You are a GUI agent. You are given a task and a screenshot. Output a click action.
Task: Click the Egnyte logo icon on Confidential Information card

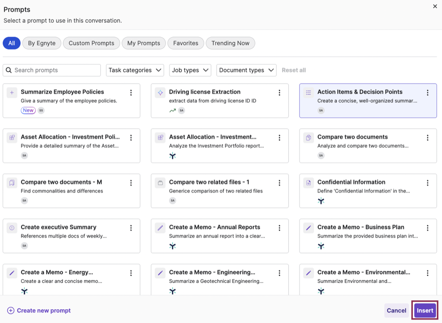321,200
